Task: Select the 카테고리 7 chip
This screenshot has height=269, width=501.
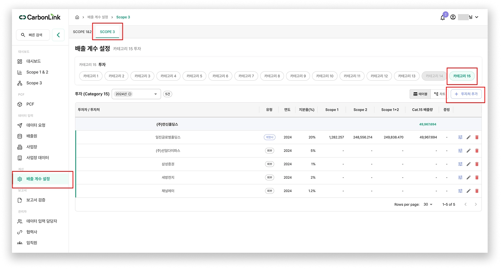Action: (246, 76)
